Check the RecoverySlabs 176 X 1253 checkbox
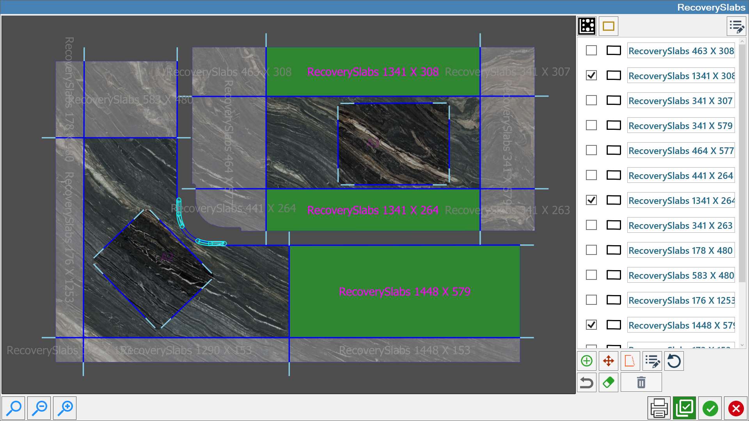The width and height of the screenshot is (749, 421). 591,300
